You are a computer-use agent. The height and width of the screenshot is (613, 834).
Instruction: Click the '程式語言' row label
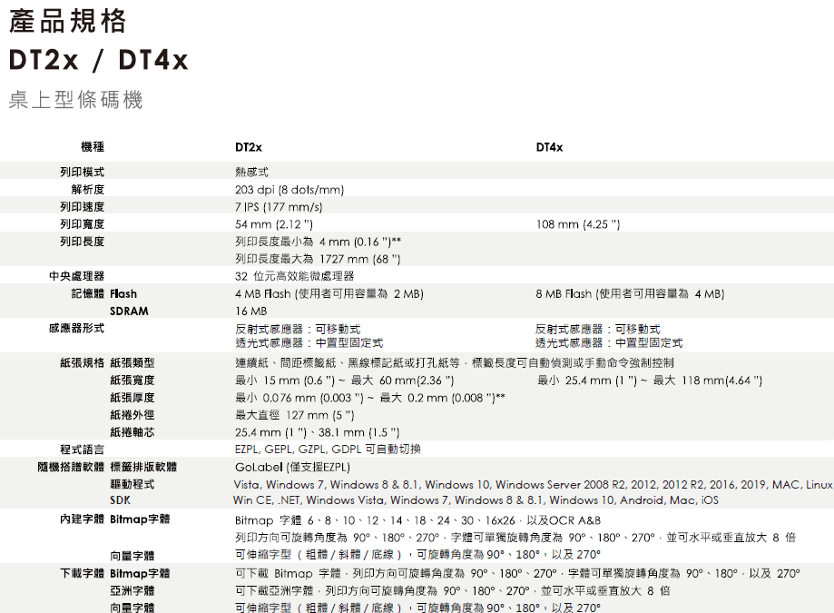point(82,450)
